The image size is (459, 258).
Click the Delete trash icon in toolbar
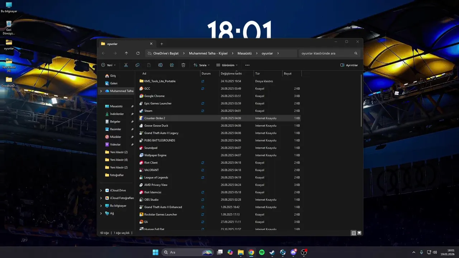(183, 65)
